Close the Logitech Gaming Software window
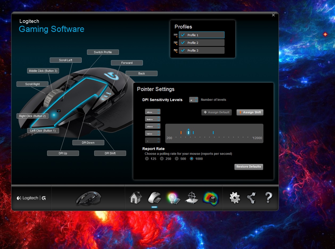335x249 pixels. [273, 15]
